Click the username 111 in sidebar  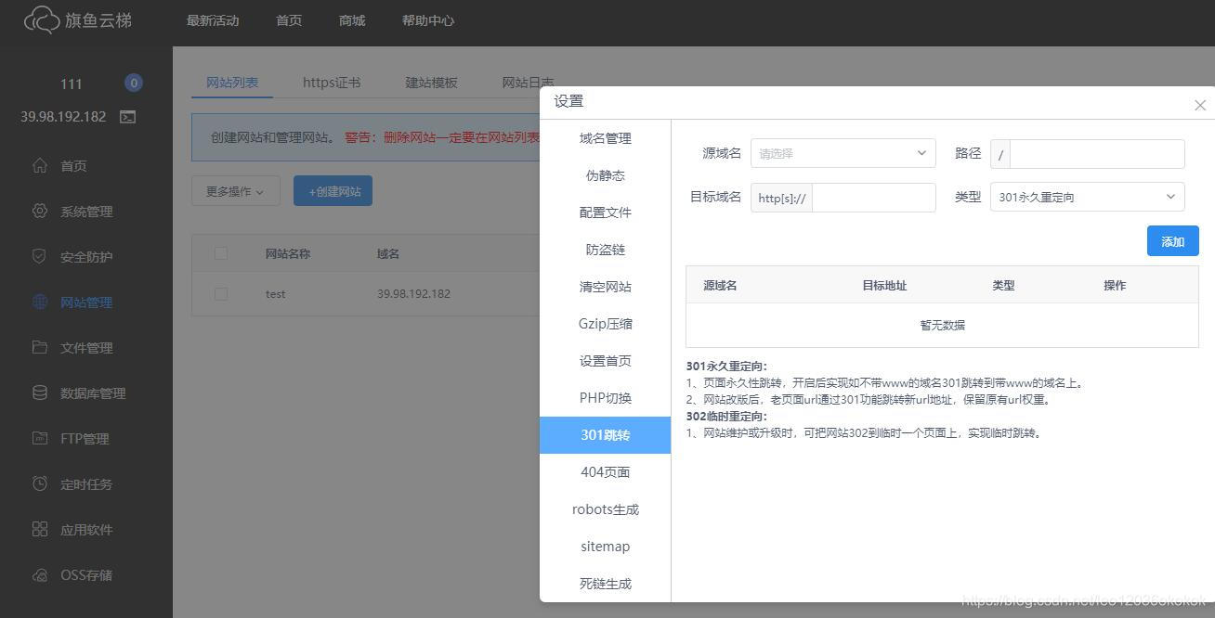pos(72,84)
